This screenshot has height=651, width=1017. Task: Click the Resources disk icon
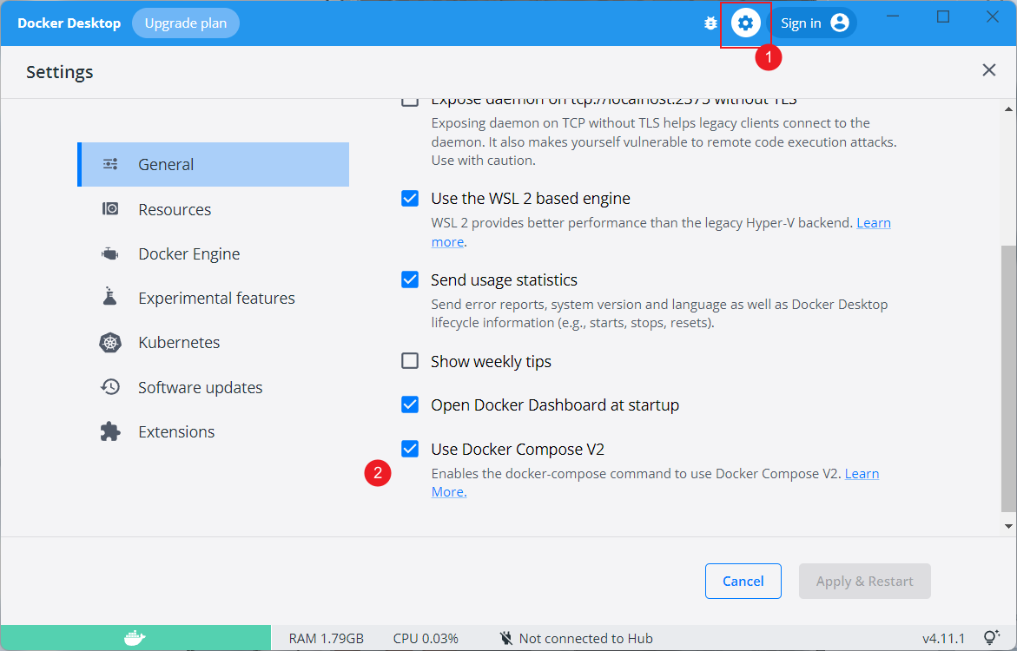click(110, 209)
